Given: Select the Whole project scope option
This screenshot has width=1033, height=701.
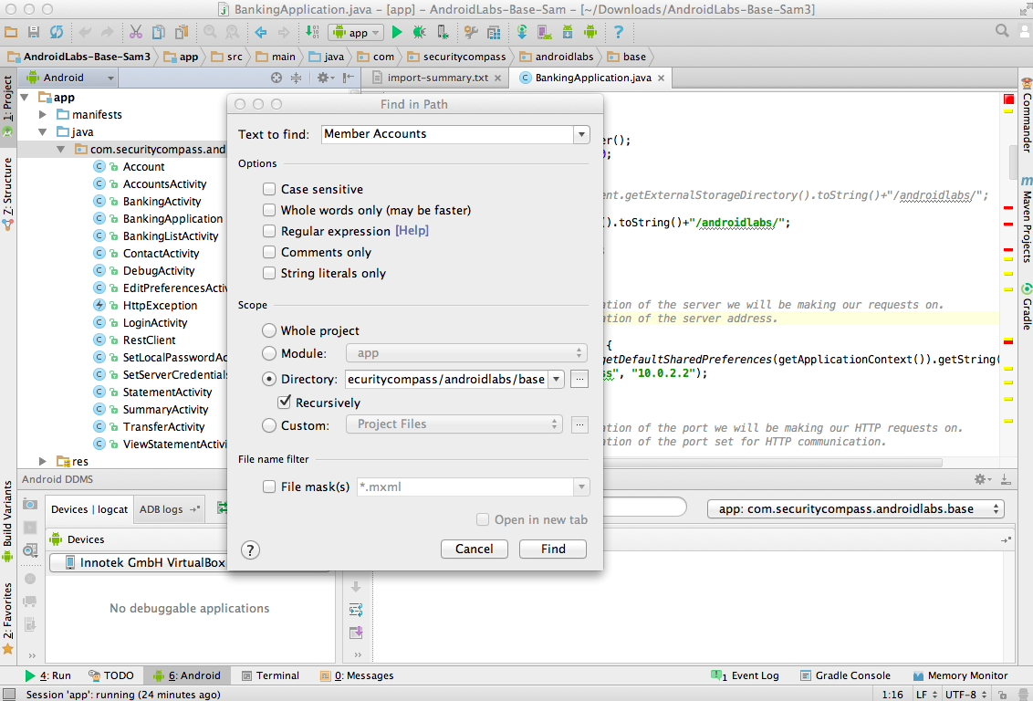Looking at the screenshot, I should tap(269, 330).
